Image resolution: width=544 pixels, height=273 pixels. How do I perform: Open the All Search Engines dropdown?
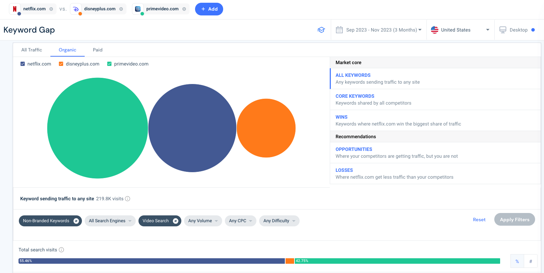click(110, 221)
